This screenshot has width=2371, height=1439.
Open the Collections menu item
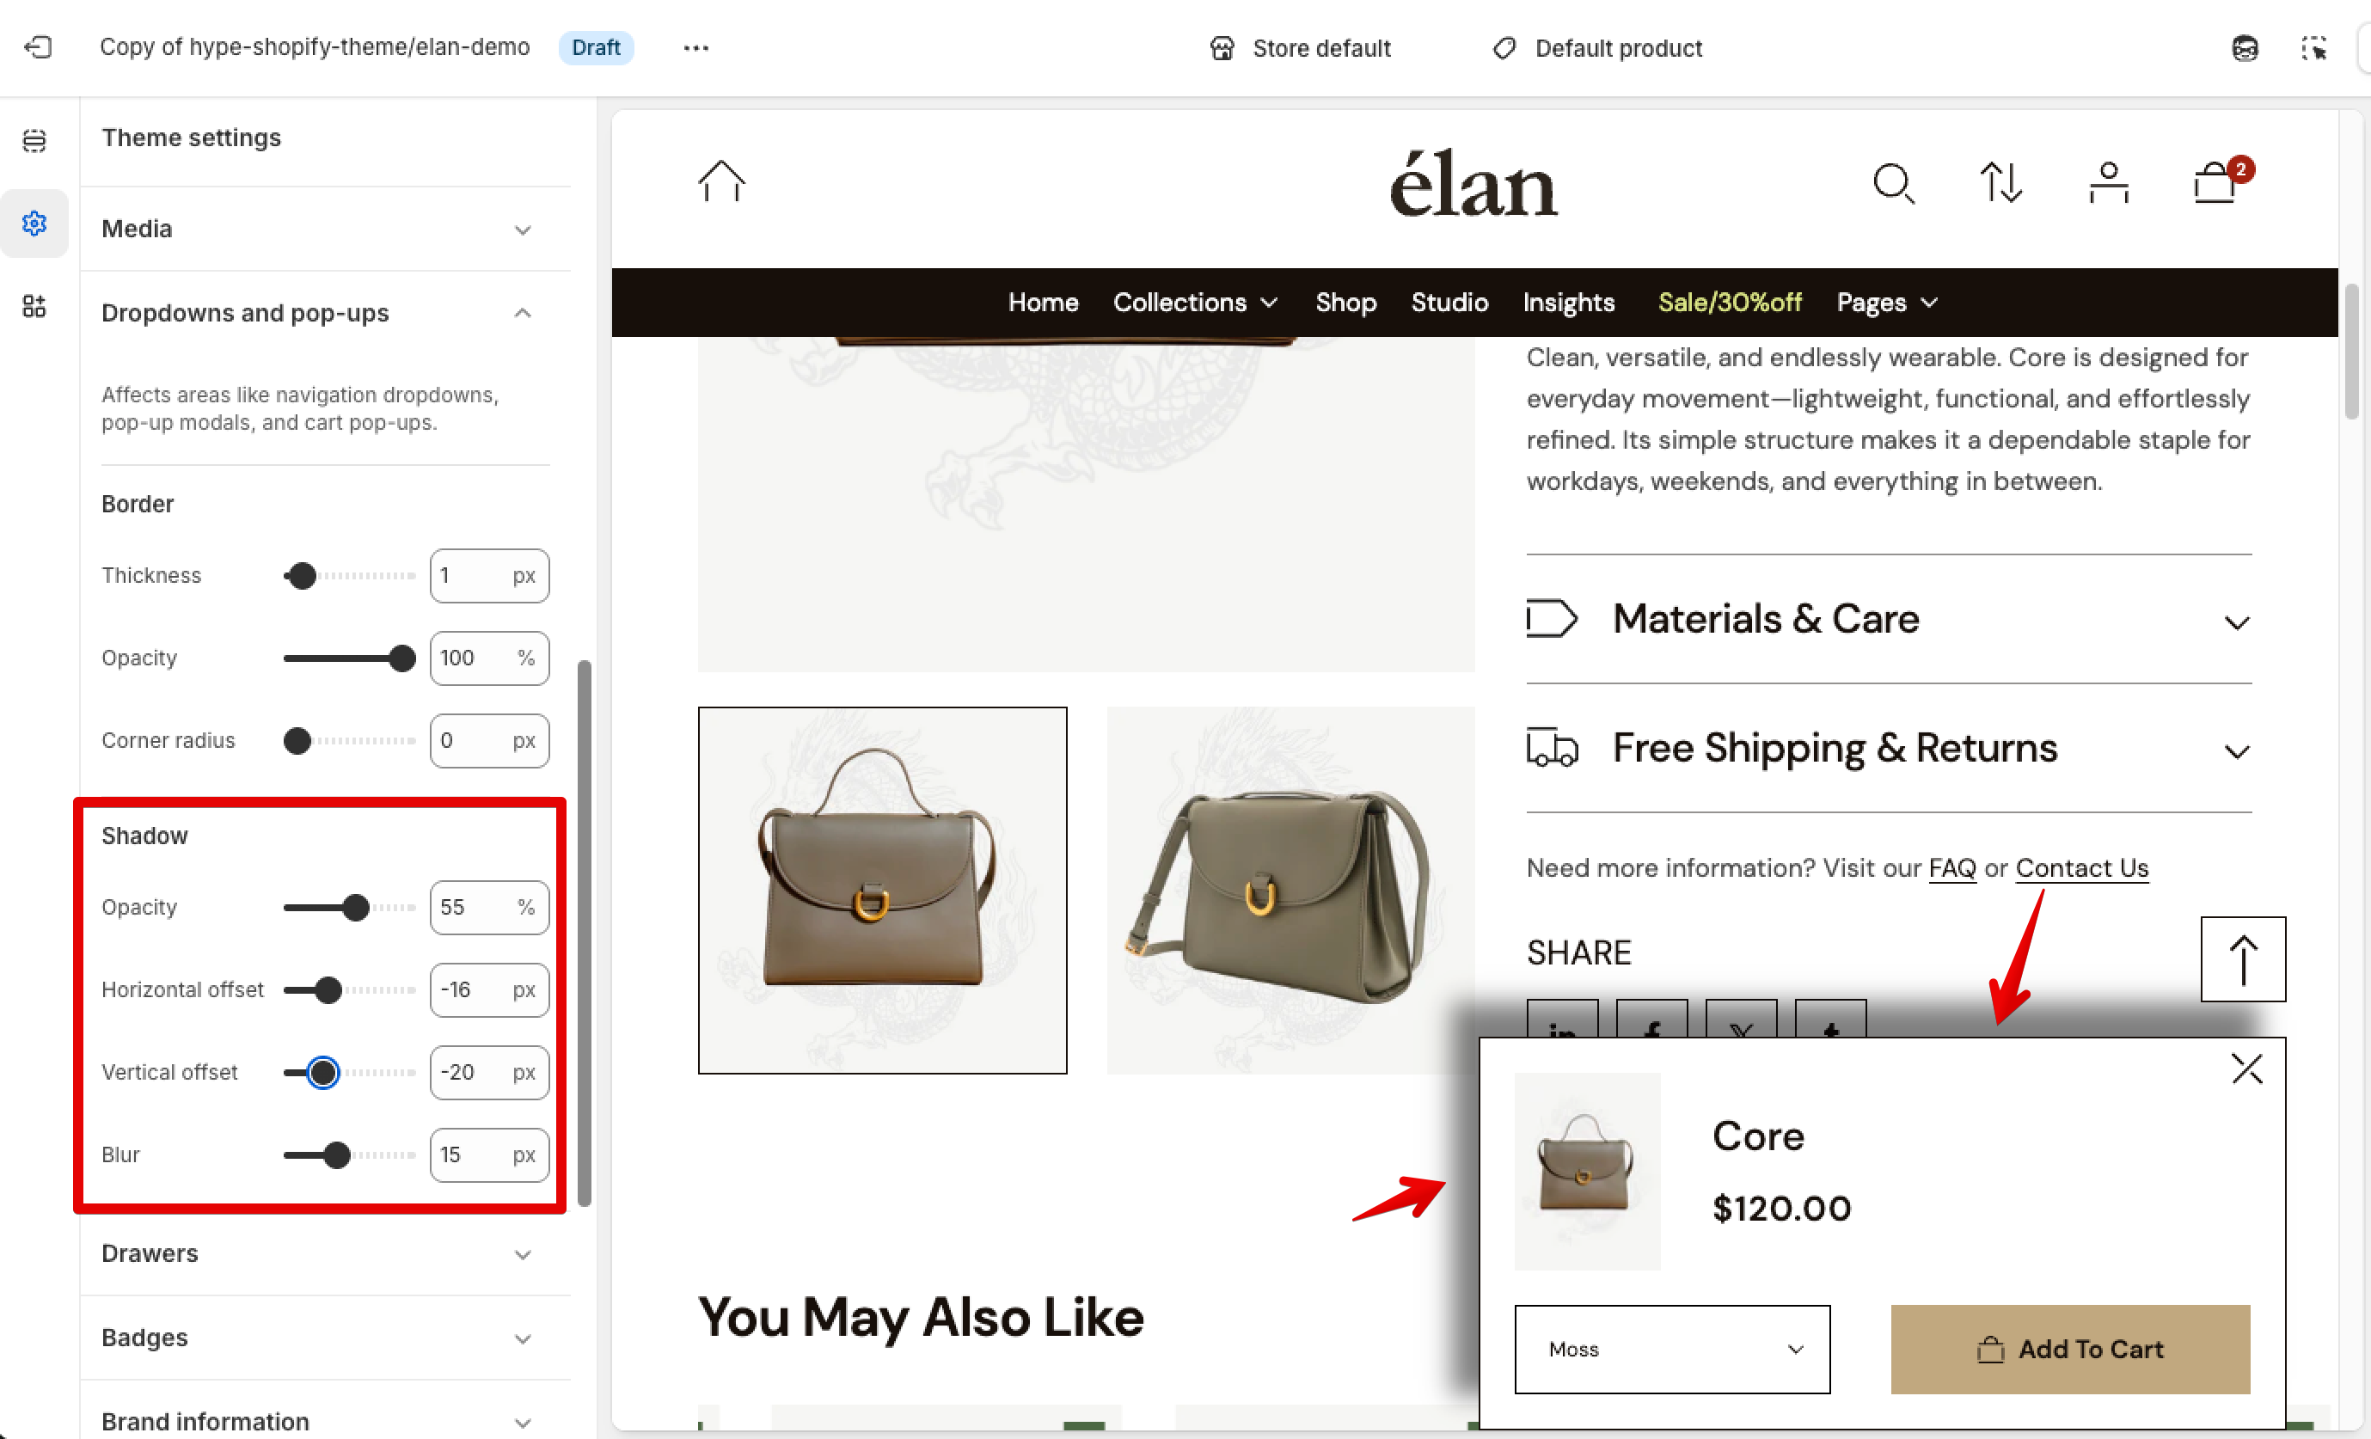[1196, 302]
